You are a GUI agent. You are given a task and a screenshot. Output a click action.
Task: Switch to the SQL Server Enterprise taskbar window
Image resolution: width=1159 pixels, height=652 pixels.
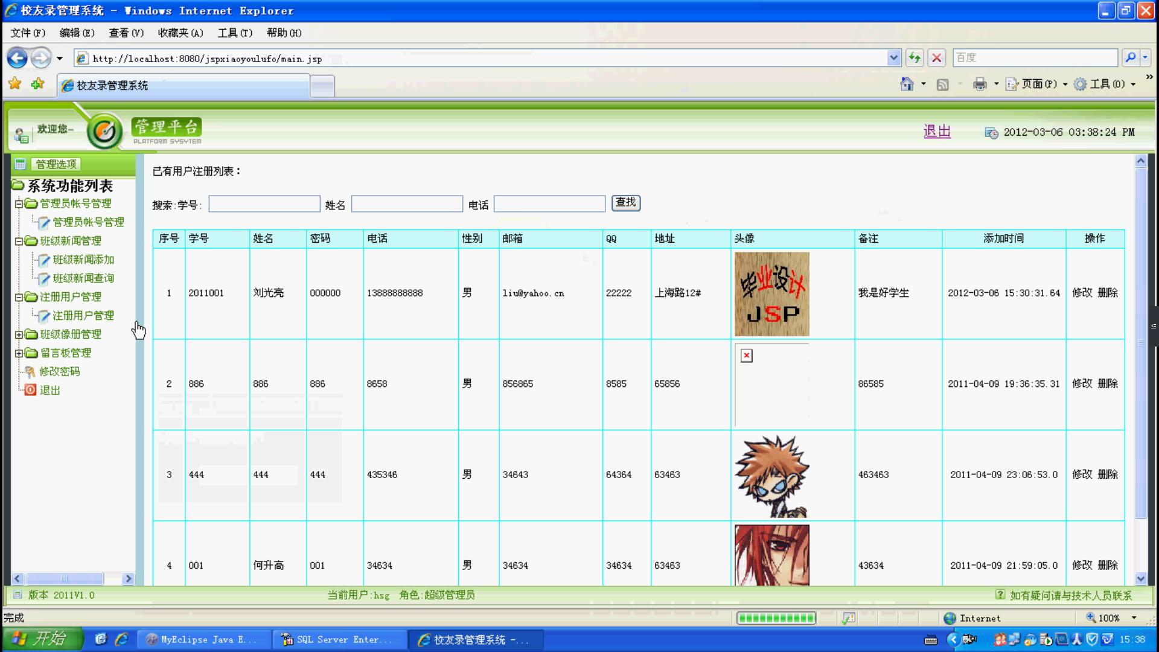(339, 639)
